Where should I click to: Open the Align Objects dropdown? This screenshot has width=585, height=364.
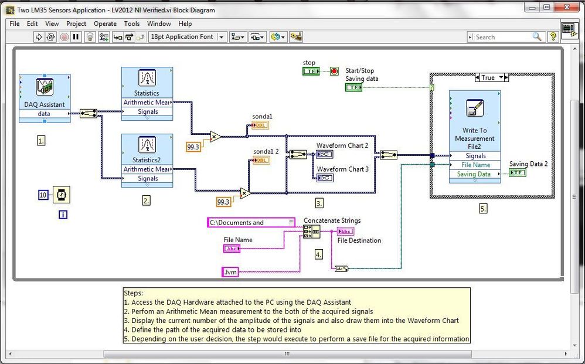(x=237, y=37)
